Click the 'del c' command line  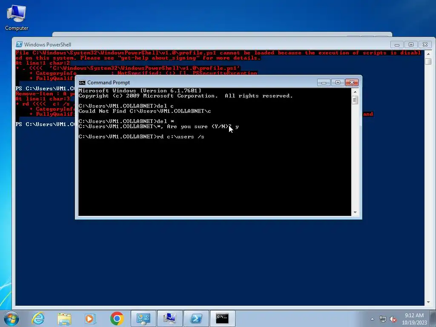coord(126,106)
